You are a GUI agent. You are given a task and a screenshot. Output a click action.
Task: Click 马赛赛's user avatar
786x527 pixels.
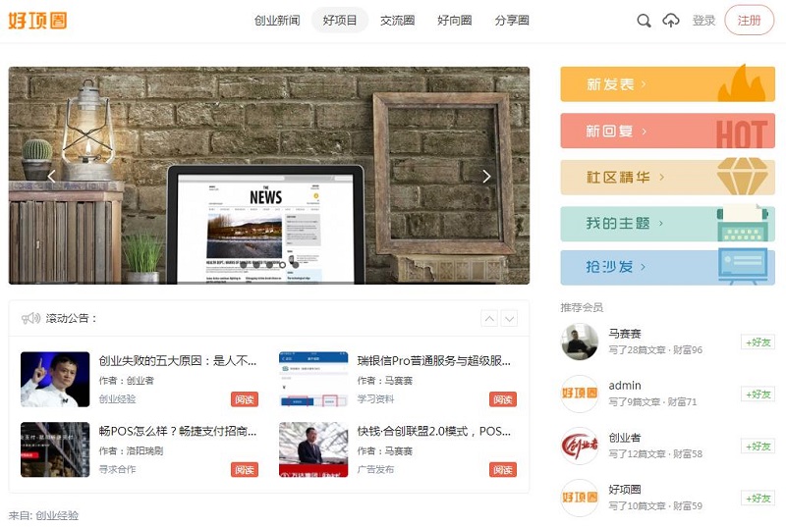click(x=580, y=343)
